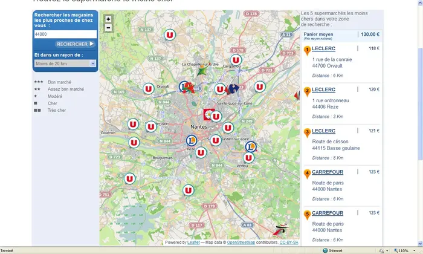Click Internet zone indicator in status bar
Viewport: 423px width, 254px height.
[332, 251]
